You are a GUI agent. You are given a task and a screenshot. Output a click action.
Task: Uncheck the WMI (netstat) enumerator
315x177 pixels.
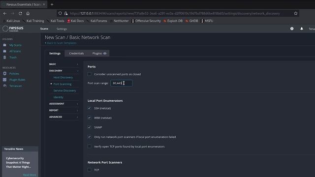(x=90, y=118)
